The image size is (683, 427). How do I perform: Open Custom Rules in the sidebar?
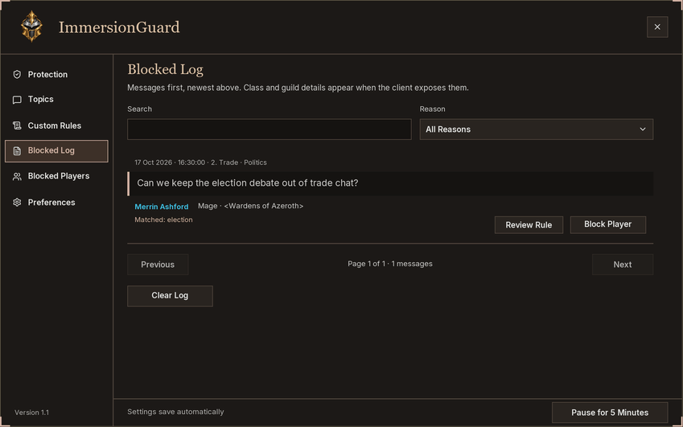pos(56,125)
